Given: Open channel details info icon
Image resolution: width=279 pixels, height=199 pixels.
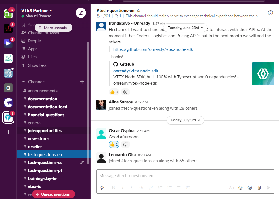Looking at the screenshot, I should [x=270, y=13].
